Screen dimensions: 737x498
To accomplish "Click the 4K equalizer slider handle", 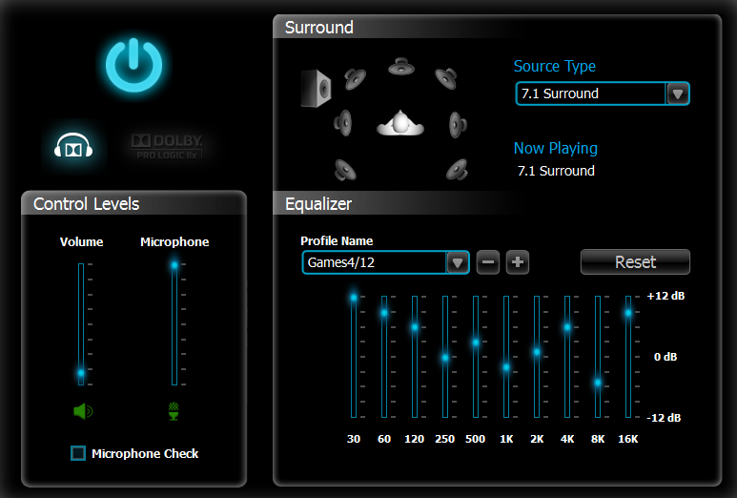I will 567,327.
